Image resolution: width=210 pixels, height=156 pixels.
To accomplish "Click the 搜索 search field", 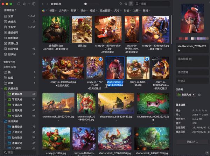I will 152,4.
